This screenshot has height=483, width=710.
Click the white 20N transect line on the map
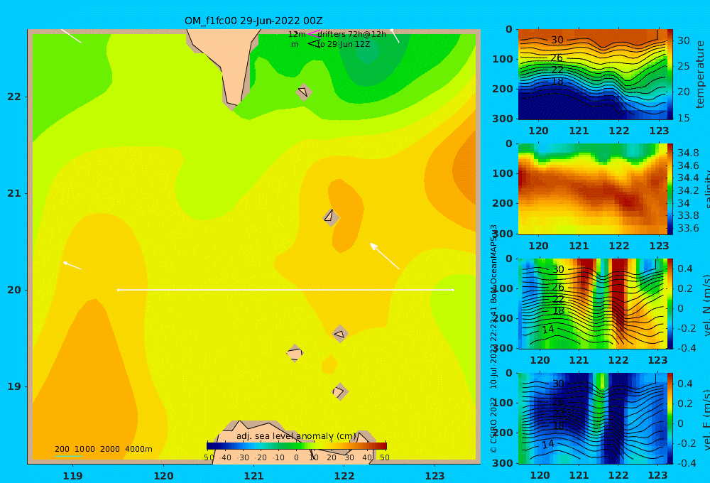285,290
